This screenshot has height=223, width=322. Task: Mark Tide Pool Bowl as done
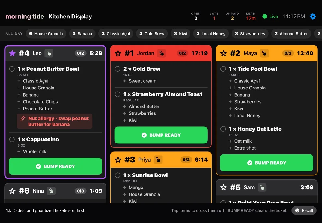[x=223, y=69]
